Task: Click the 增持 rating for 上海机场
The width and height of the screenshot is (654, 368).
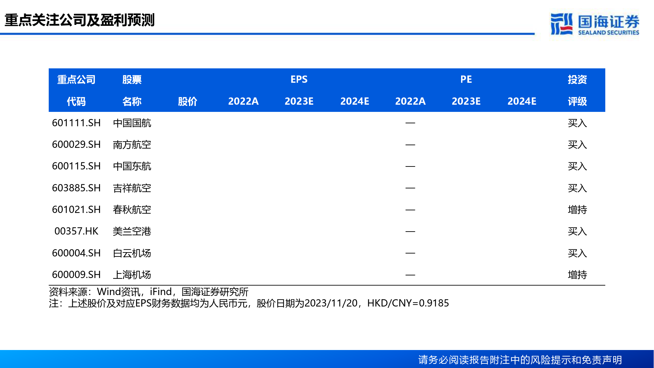Action: 577,275
